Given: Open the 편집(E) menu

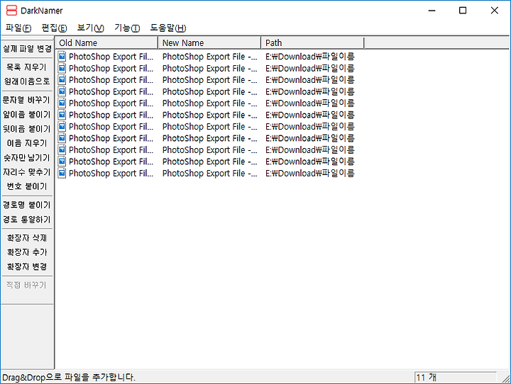Looking at the screenshot, I should (54, 28).
